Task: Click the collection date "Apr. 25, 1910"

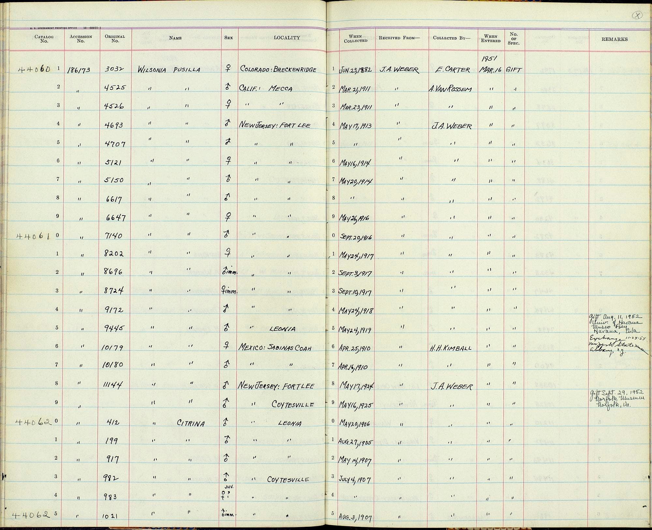Action: click(355, 349)
